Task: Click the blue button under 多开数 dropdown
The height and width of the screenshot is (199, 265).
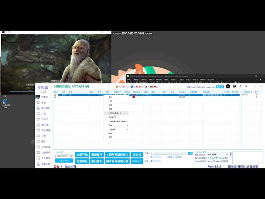Action: (64, 160)
